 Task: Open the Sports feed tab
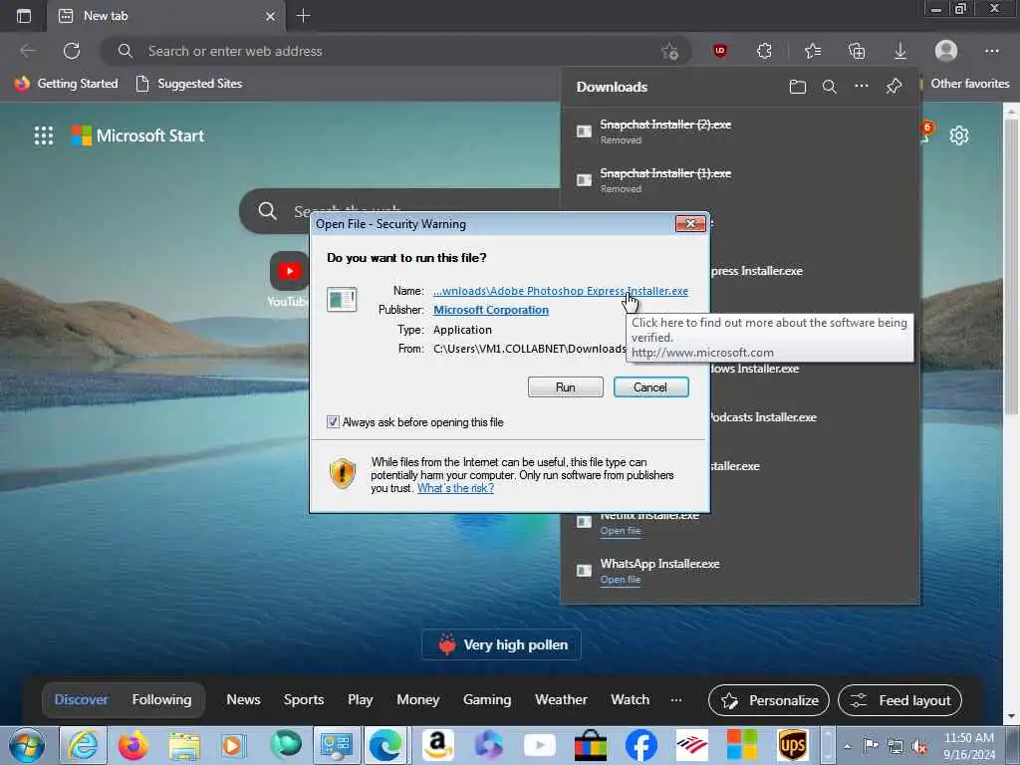[x=304, y=700]
